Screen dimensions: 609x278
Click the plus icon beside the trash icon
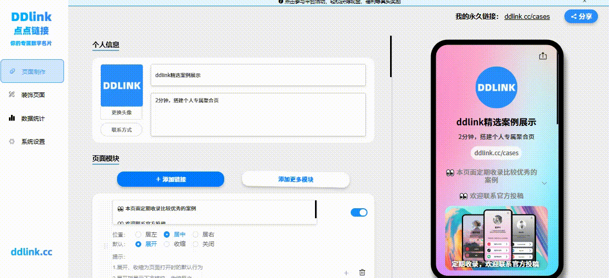pyautogui.click(x=346, y=273)
